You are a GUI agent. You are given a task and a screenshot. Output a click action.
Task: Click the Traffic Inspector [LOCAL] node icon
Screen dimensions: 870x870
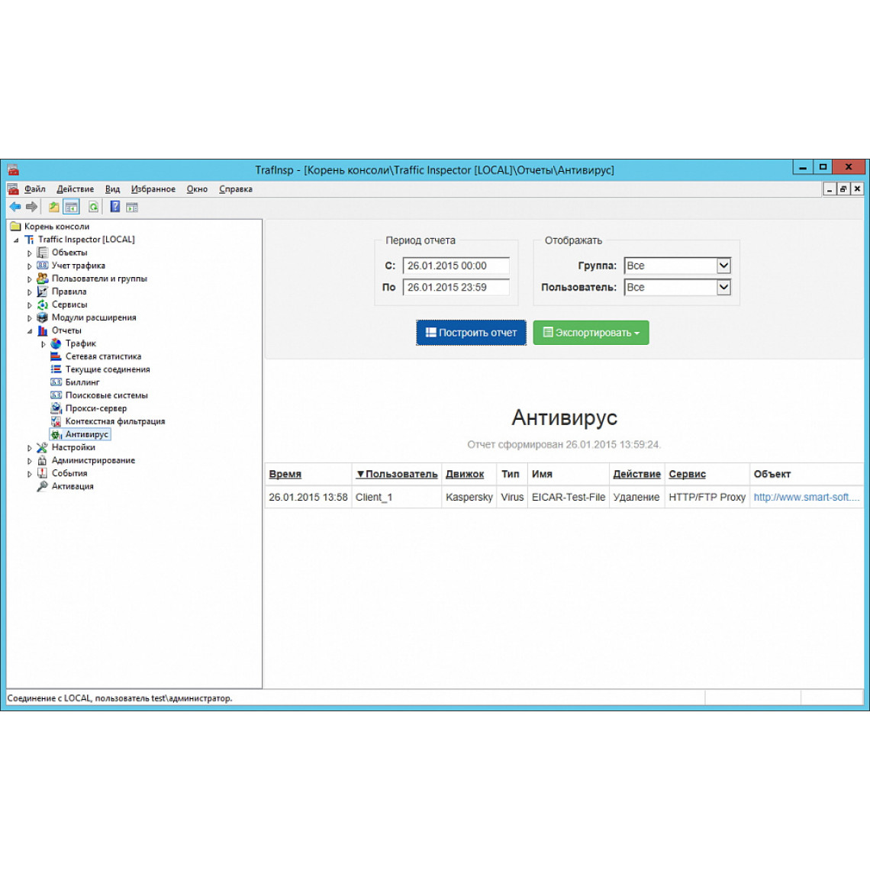pos(30,240)
